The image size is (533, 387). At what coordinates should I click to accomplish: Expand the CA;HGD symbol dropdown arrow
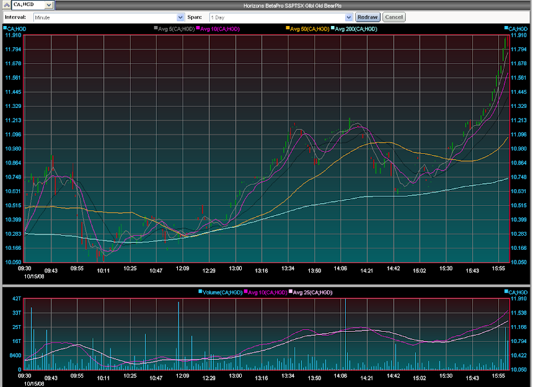point(49,5)
